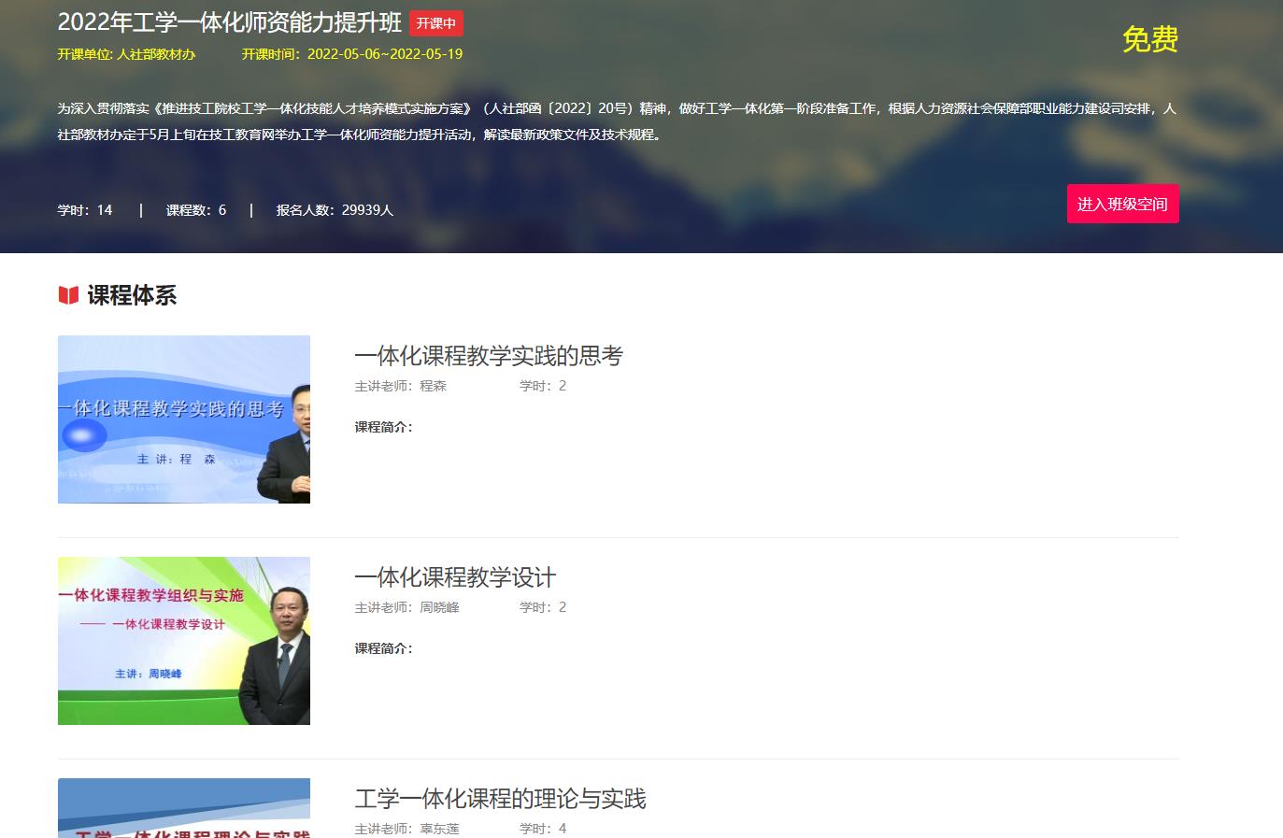The height and width of the screenshot is (838, 1283).
Task: Click the 报名人数 29939人 statistic
Action: pos(335,210)
